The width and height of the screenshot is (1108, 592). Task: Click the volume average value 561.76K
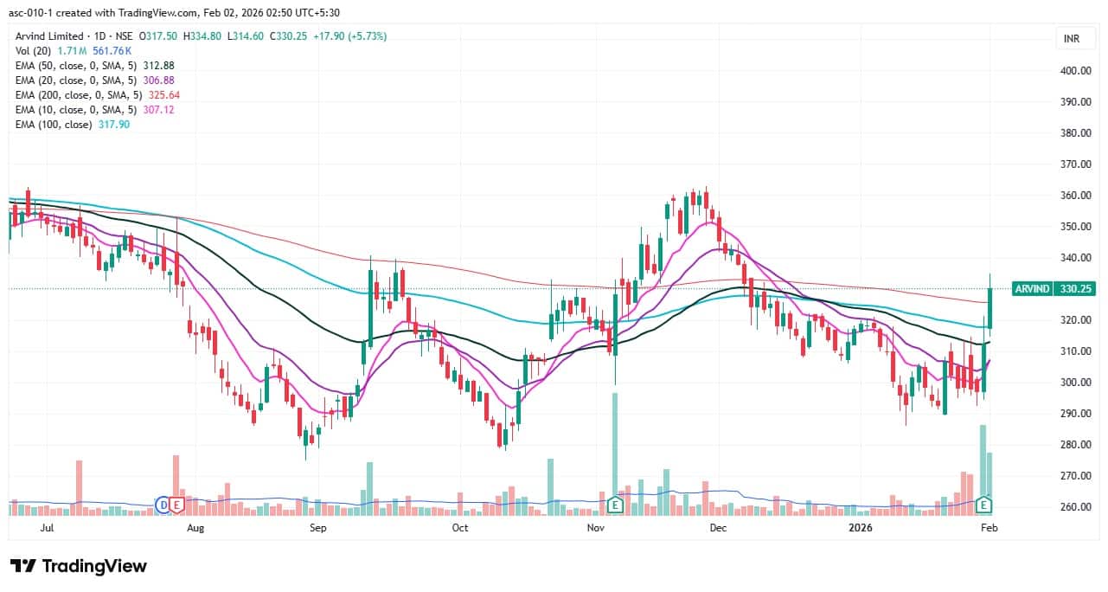tap(111, 51)
